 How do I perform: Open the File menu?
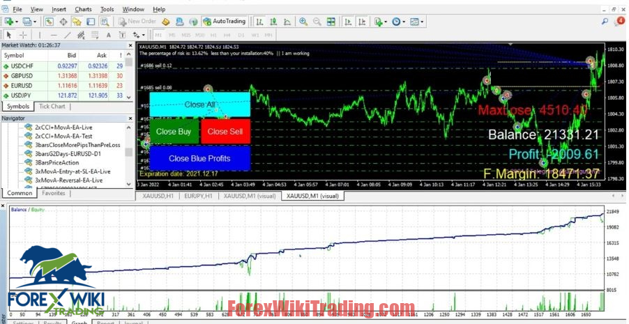point(17,9)
